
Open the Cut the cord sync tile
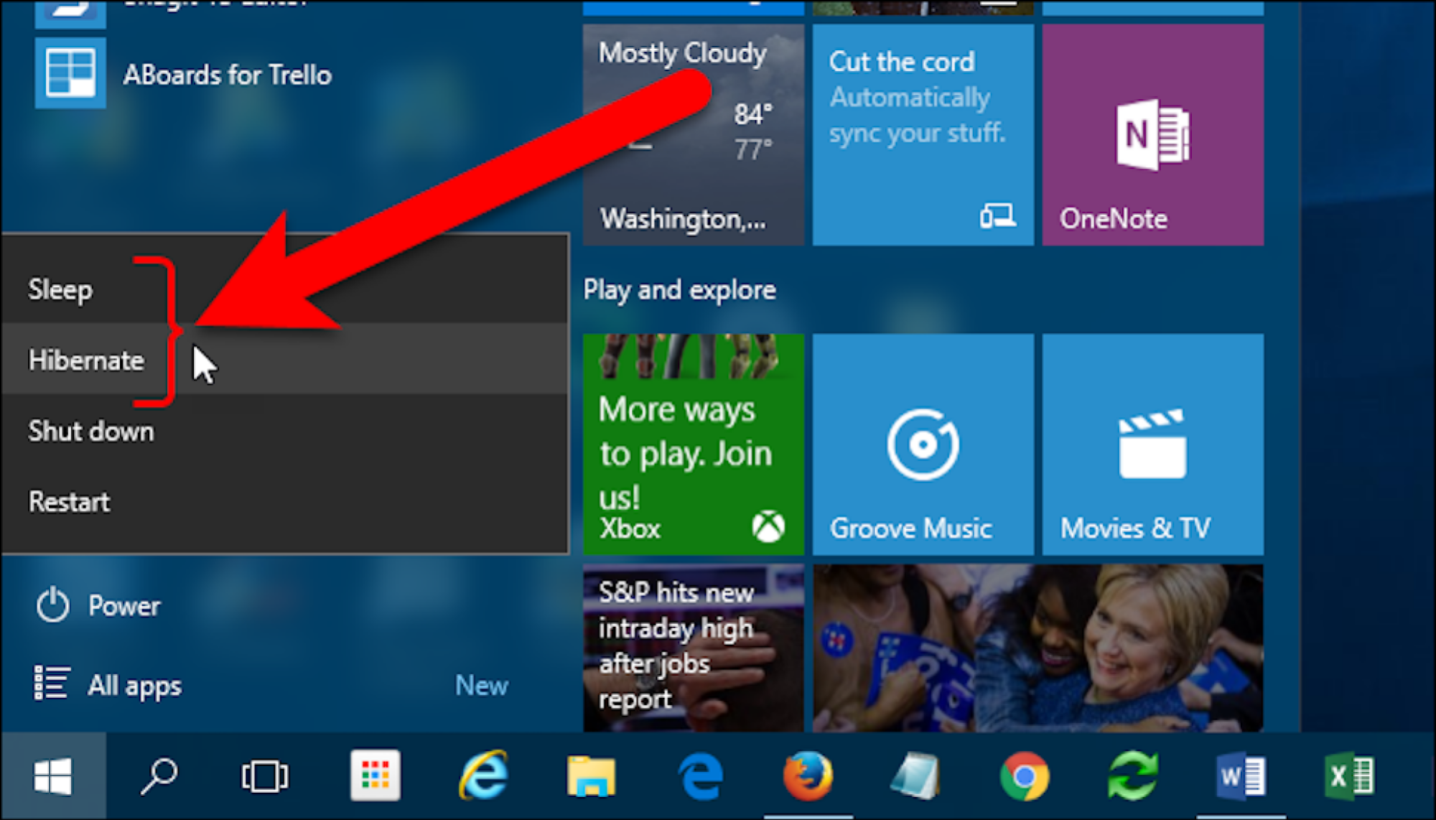923,134
